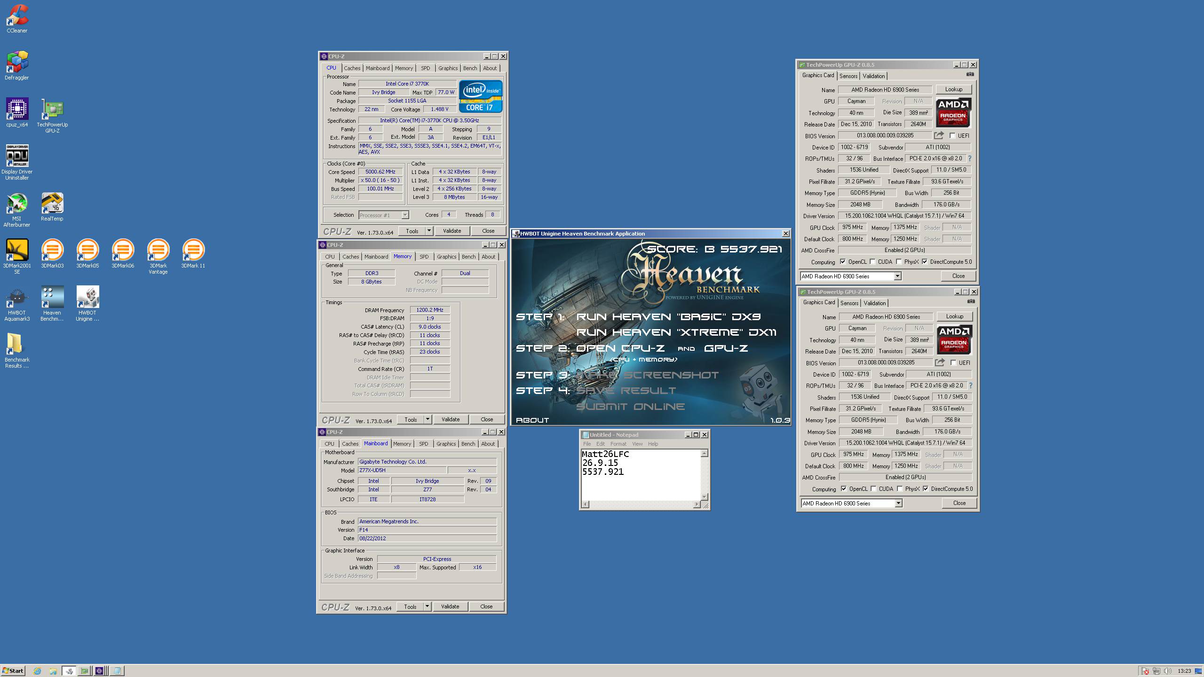Screen dimensions: 1204x677
Task: Open HWBOT Unigine desktop shortcut
Action: 87,304
